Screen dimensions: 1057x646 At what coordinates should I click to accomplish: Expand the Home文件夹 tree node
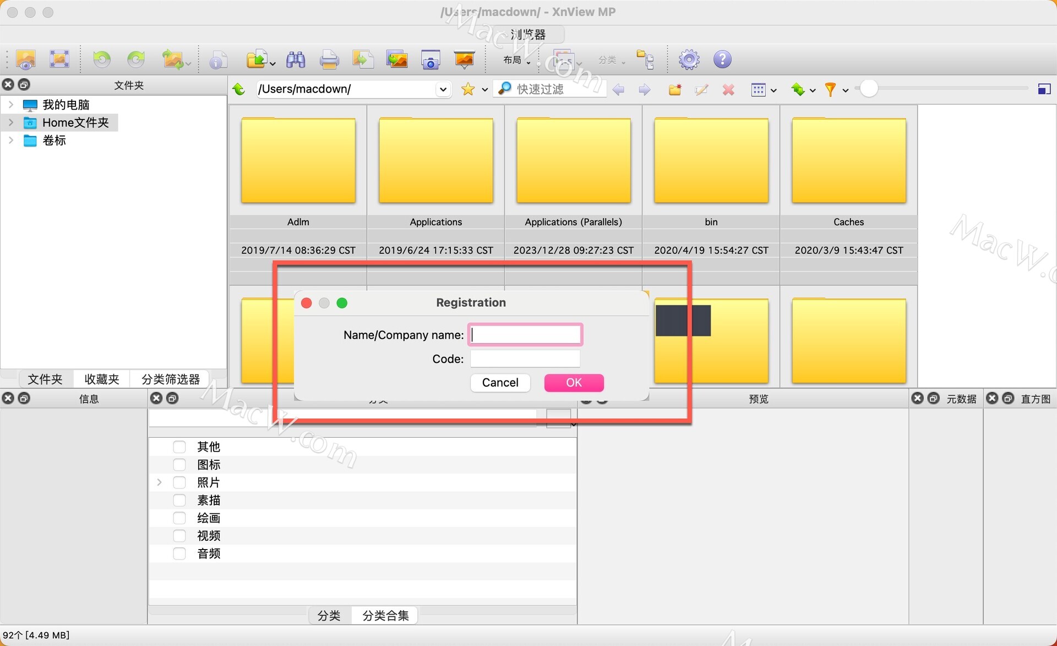10,122
